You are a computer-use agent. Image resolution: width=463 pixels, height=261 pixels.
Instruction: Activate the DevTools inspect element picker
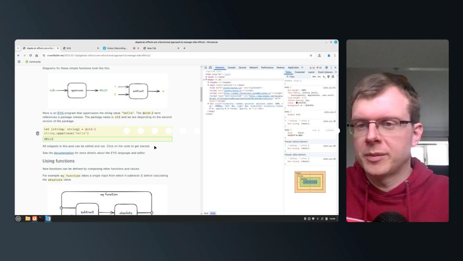[x=206, y=68]
